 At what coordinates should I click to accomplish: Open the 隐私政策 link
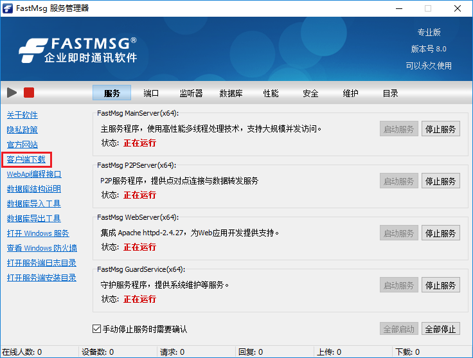pyautogui.click(x=22, y=130)
